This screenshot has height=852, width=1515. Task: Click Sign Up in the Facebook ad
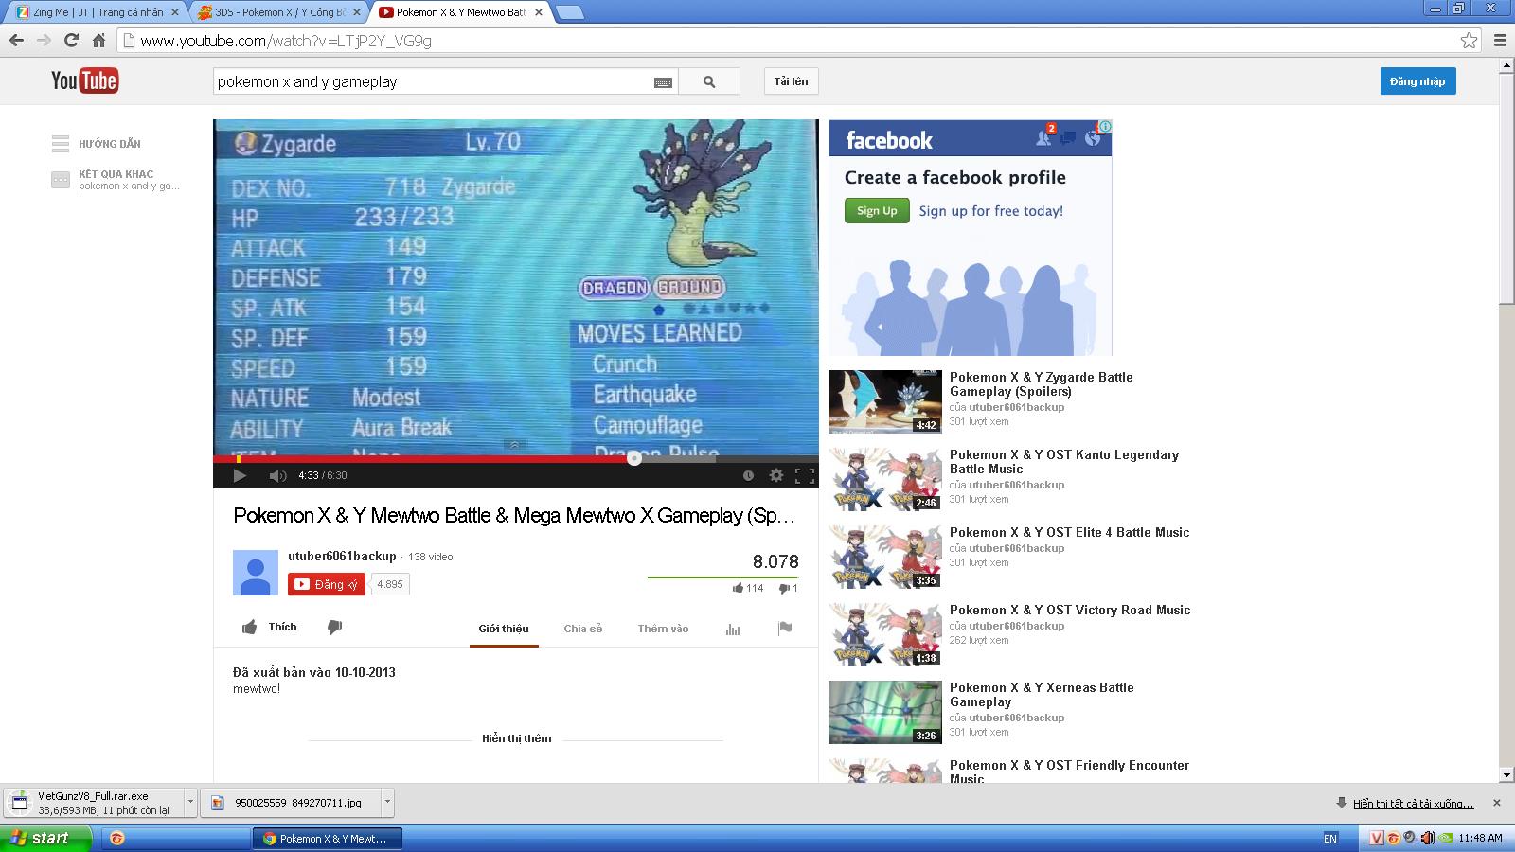coord(877,210)
